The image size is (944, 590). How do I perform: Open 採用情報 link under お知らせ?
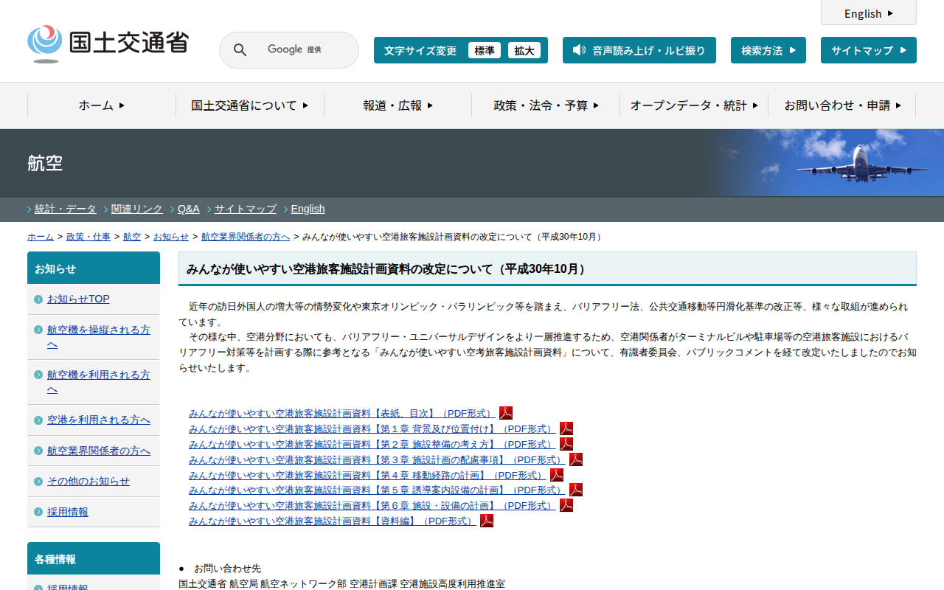click(68, 512)
